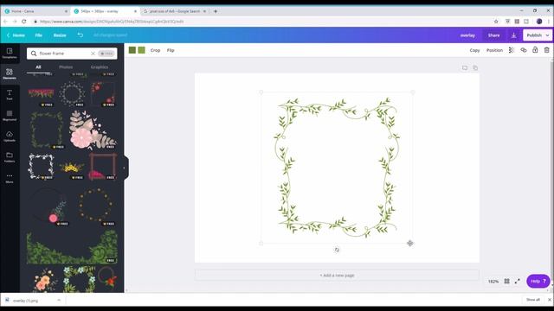Reload the browser page
The height and width of the screenshot is (311, 554).
23,22
